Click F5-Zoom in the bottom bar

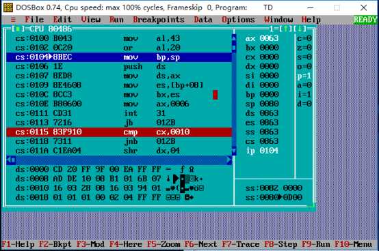[x=164, y=244]
